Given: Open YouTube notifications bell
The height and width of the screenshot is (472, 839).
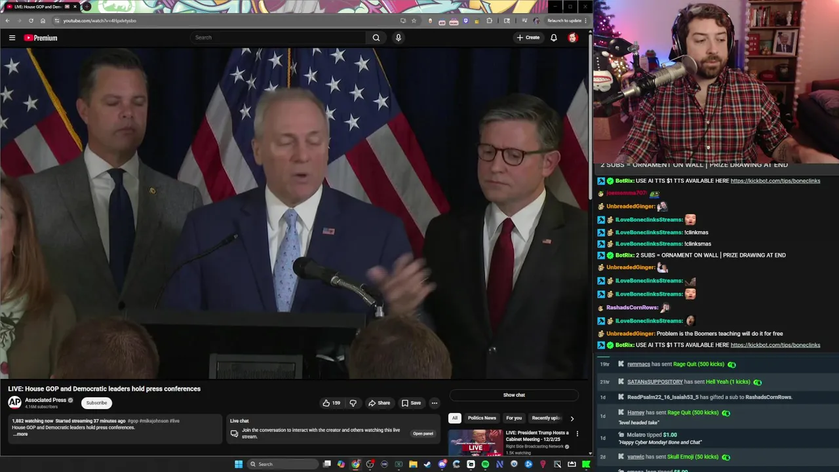Looking at the screenshot, I should click(x=554, y=37).
